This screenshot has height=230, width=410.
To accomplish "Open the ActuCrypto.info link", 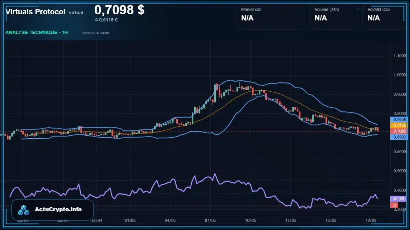I will tap(58, 210).
